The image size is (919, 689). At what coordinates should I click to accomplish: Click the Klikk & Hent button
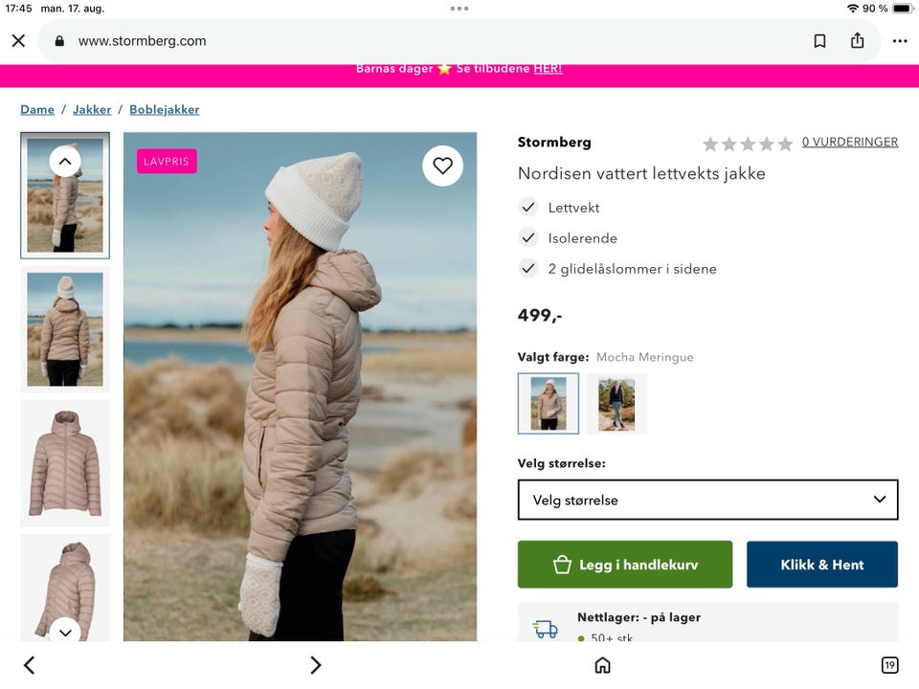pos(821,565)
